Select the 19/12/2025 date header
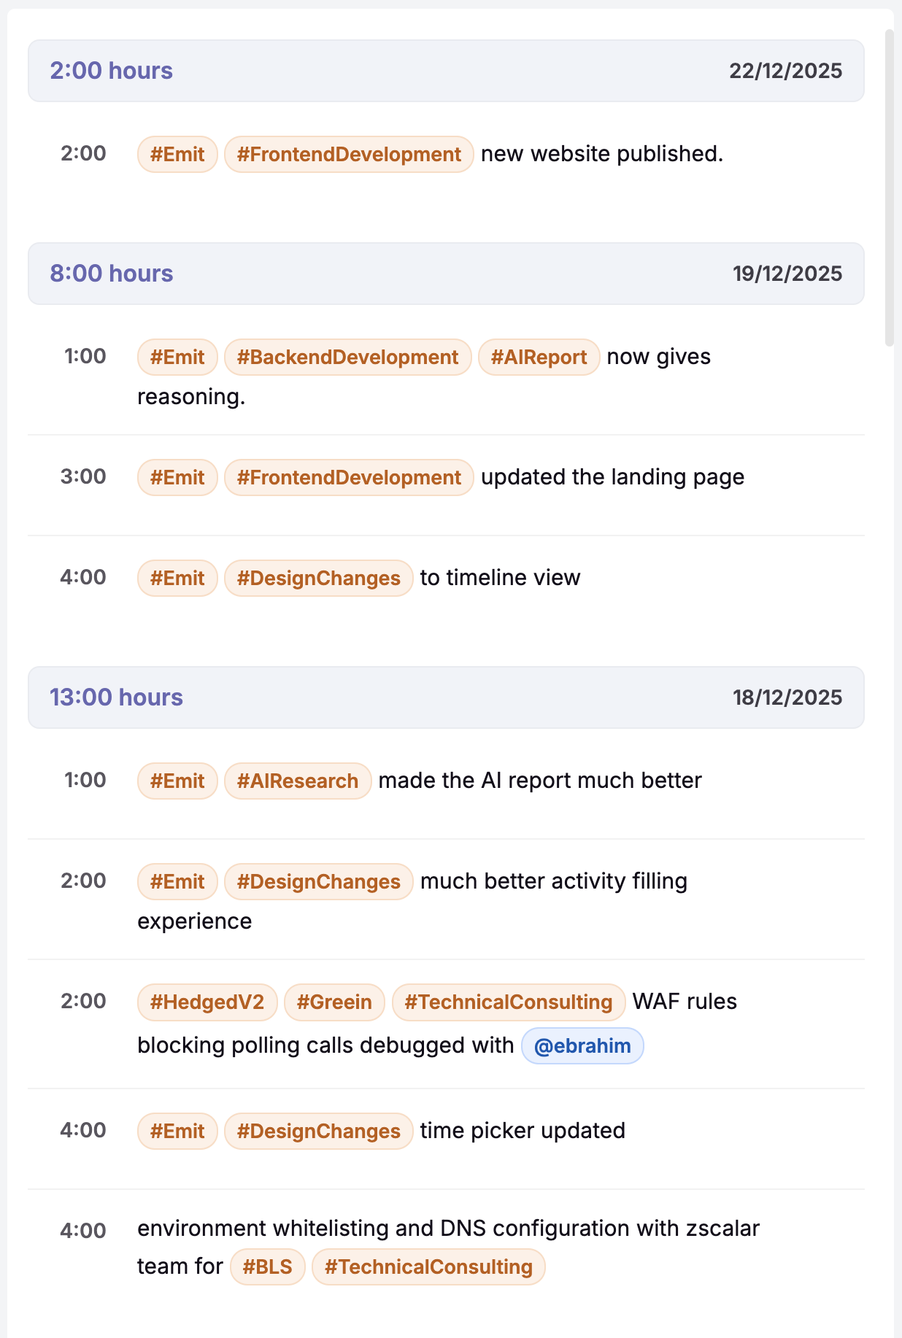902x1338 pixels. [787, 274]
